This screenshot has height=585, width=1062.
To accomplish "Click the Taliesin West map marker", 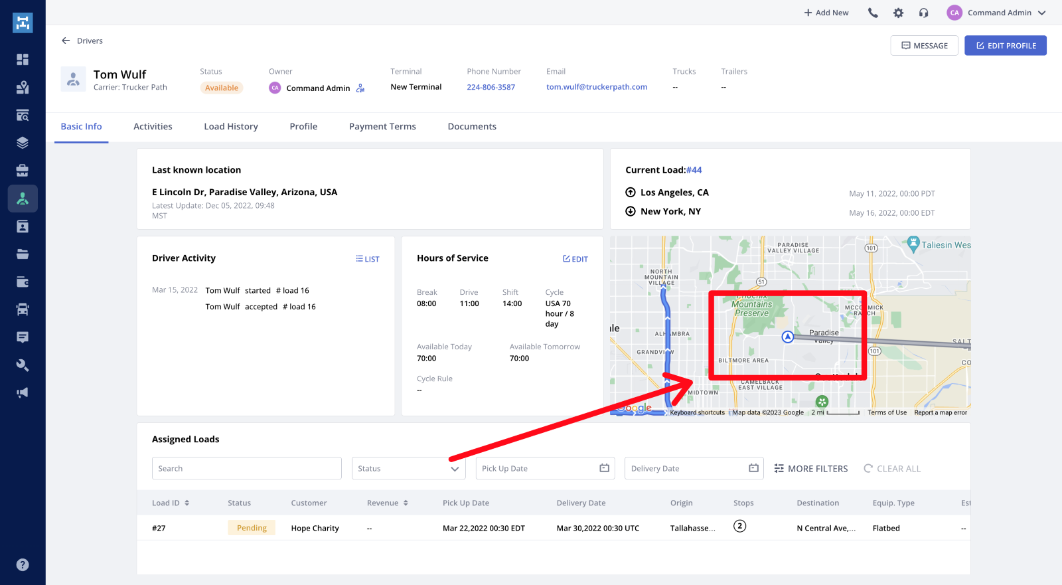I will click(913, 243).
